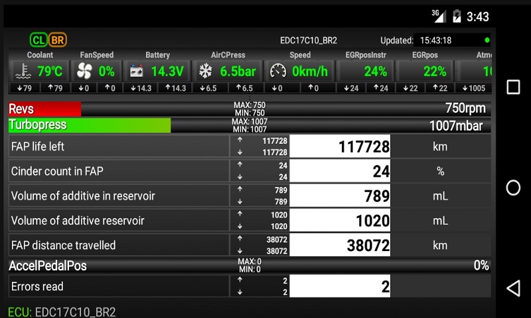Select the AirCPress snowflake icon
531x318 pixels.
(x=205, y=72)
